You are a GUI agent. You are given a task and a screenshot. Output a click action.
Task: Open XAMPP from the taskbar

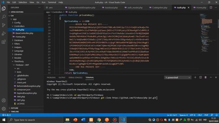point(91,120)
